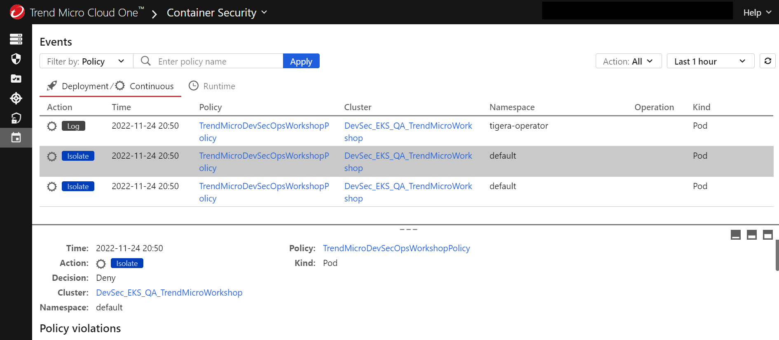Select the tigera-operator namespace cell
The height and width of the screenshot is (340, 779).
pos(519,126)
